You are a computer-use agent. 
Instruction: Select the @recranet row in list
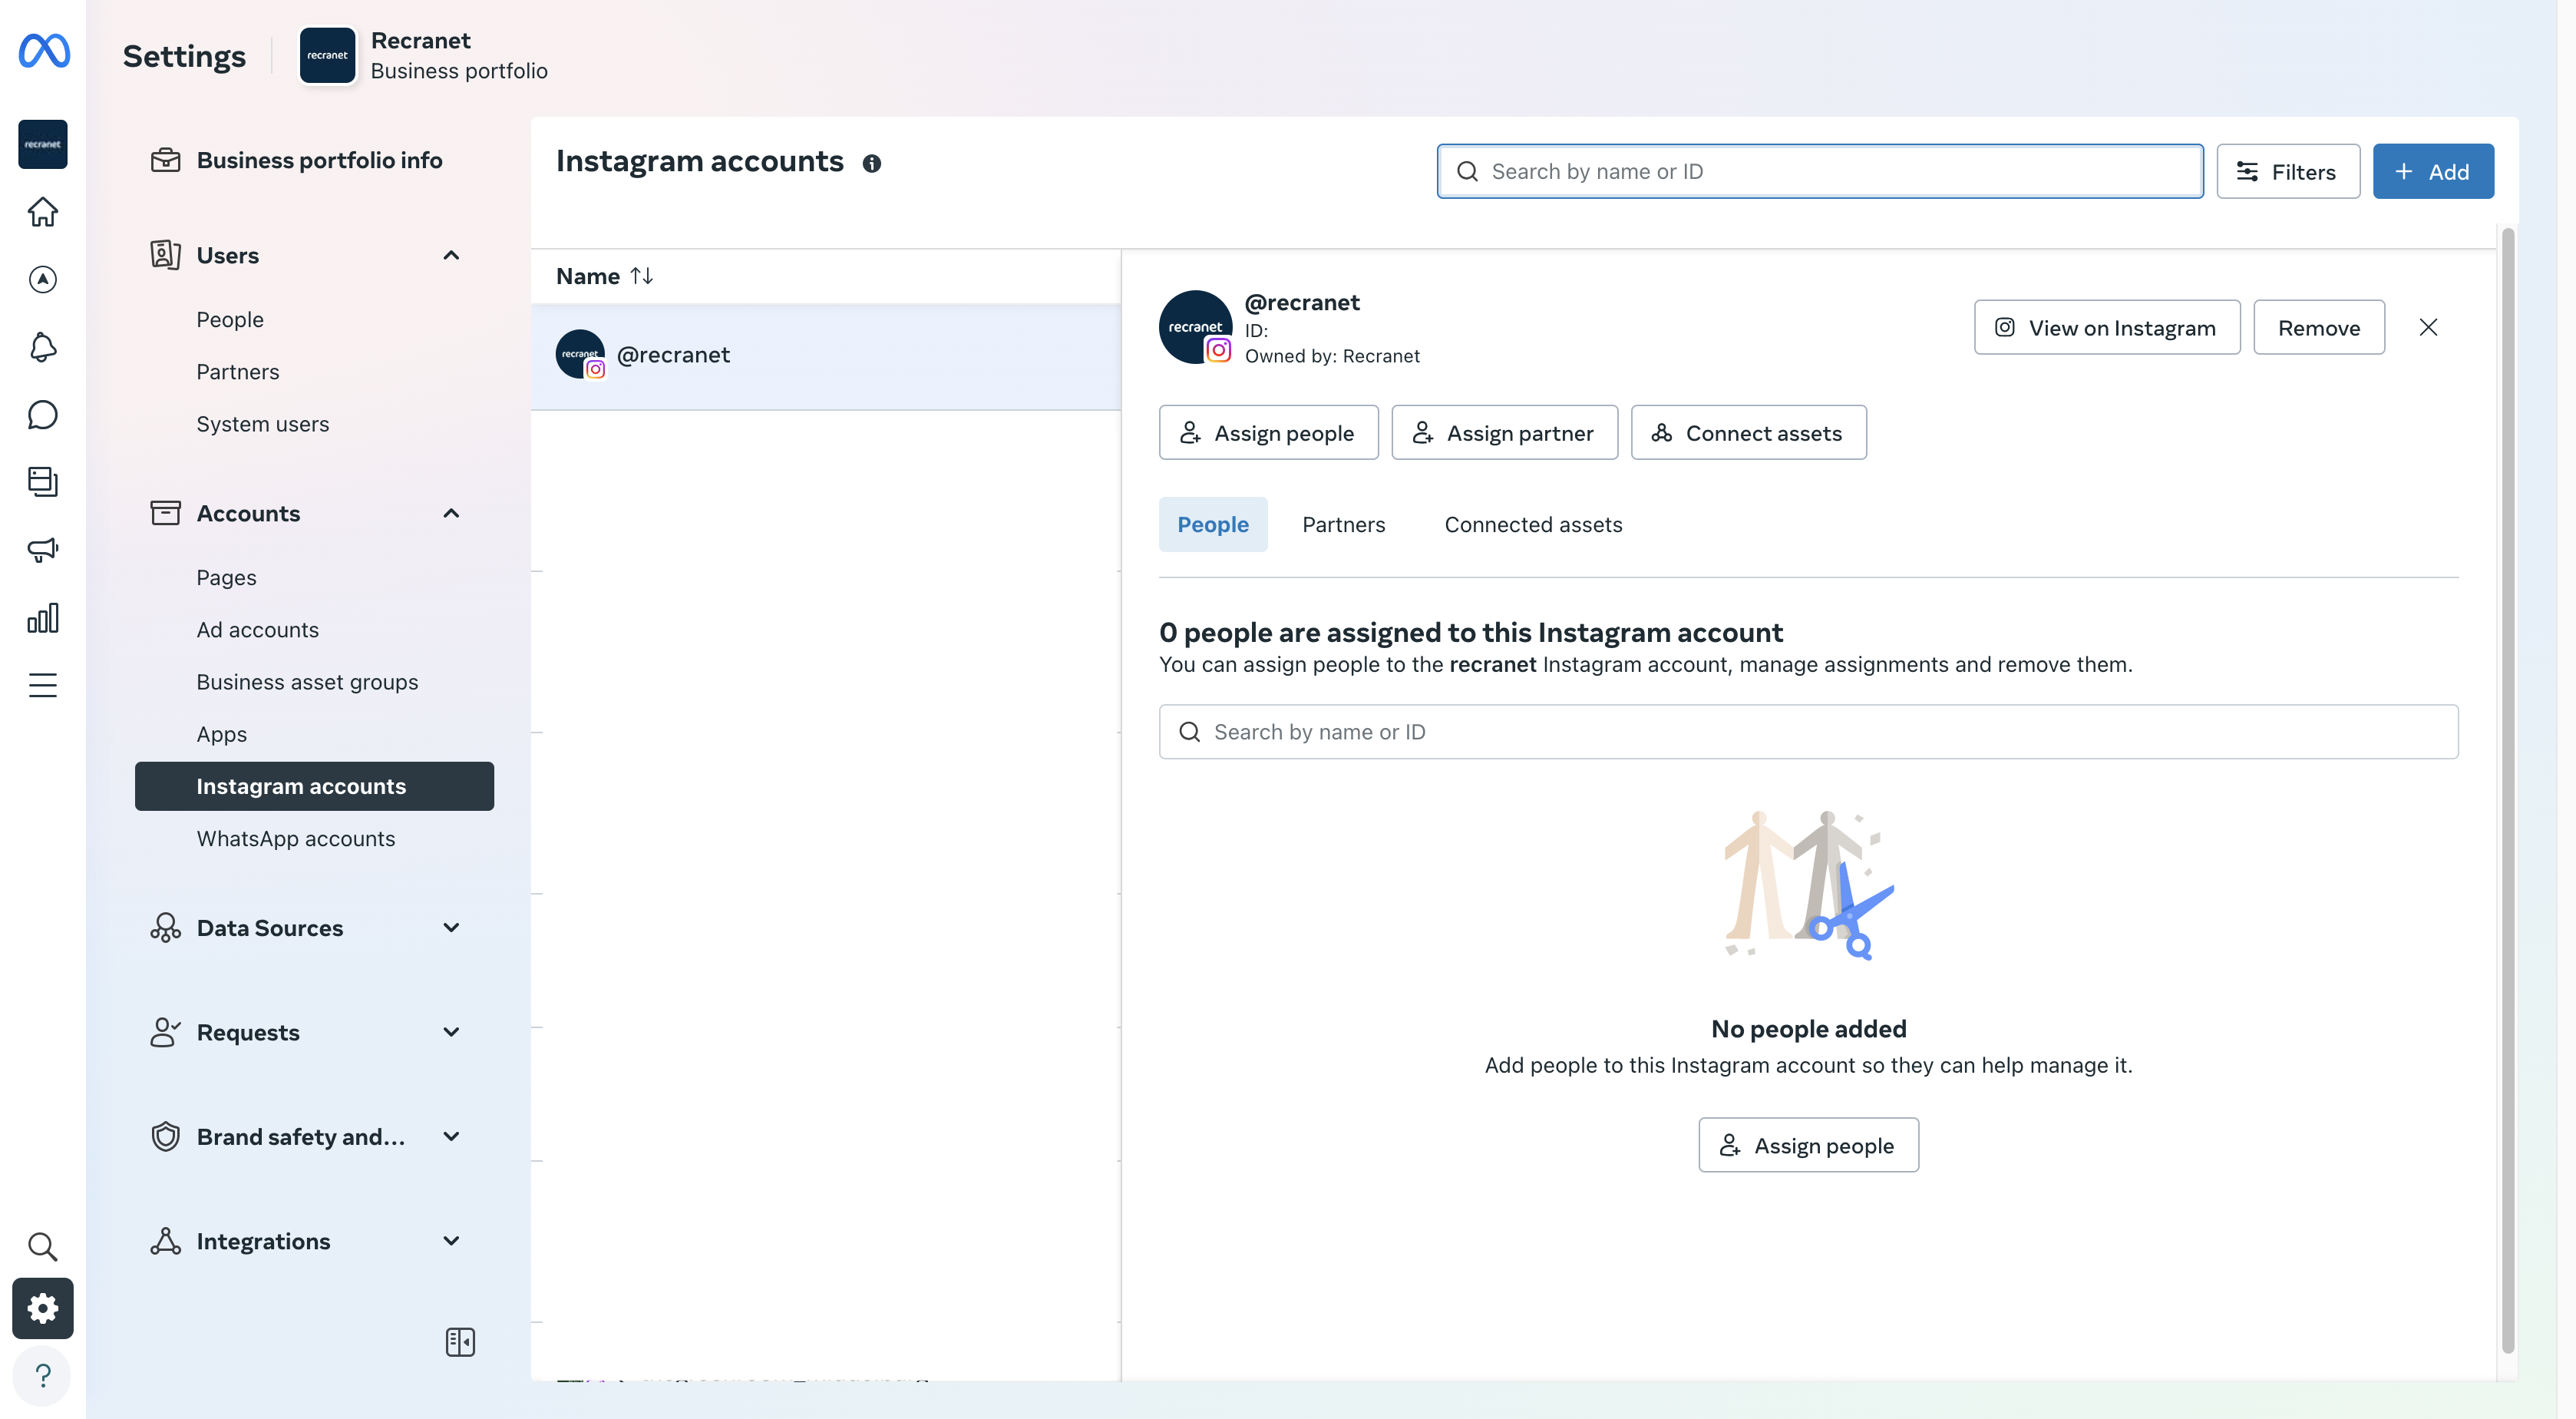[826, 356]
